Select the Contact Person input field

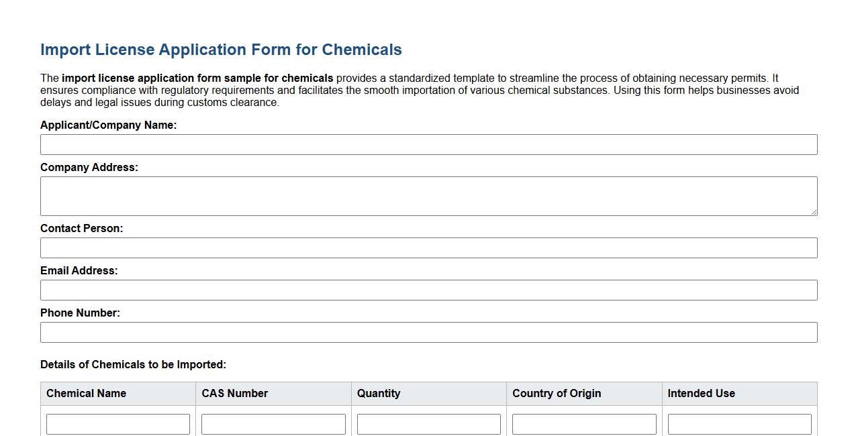coord(428,248)
